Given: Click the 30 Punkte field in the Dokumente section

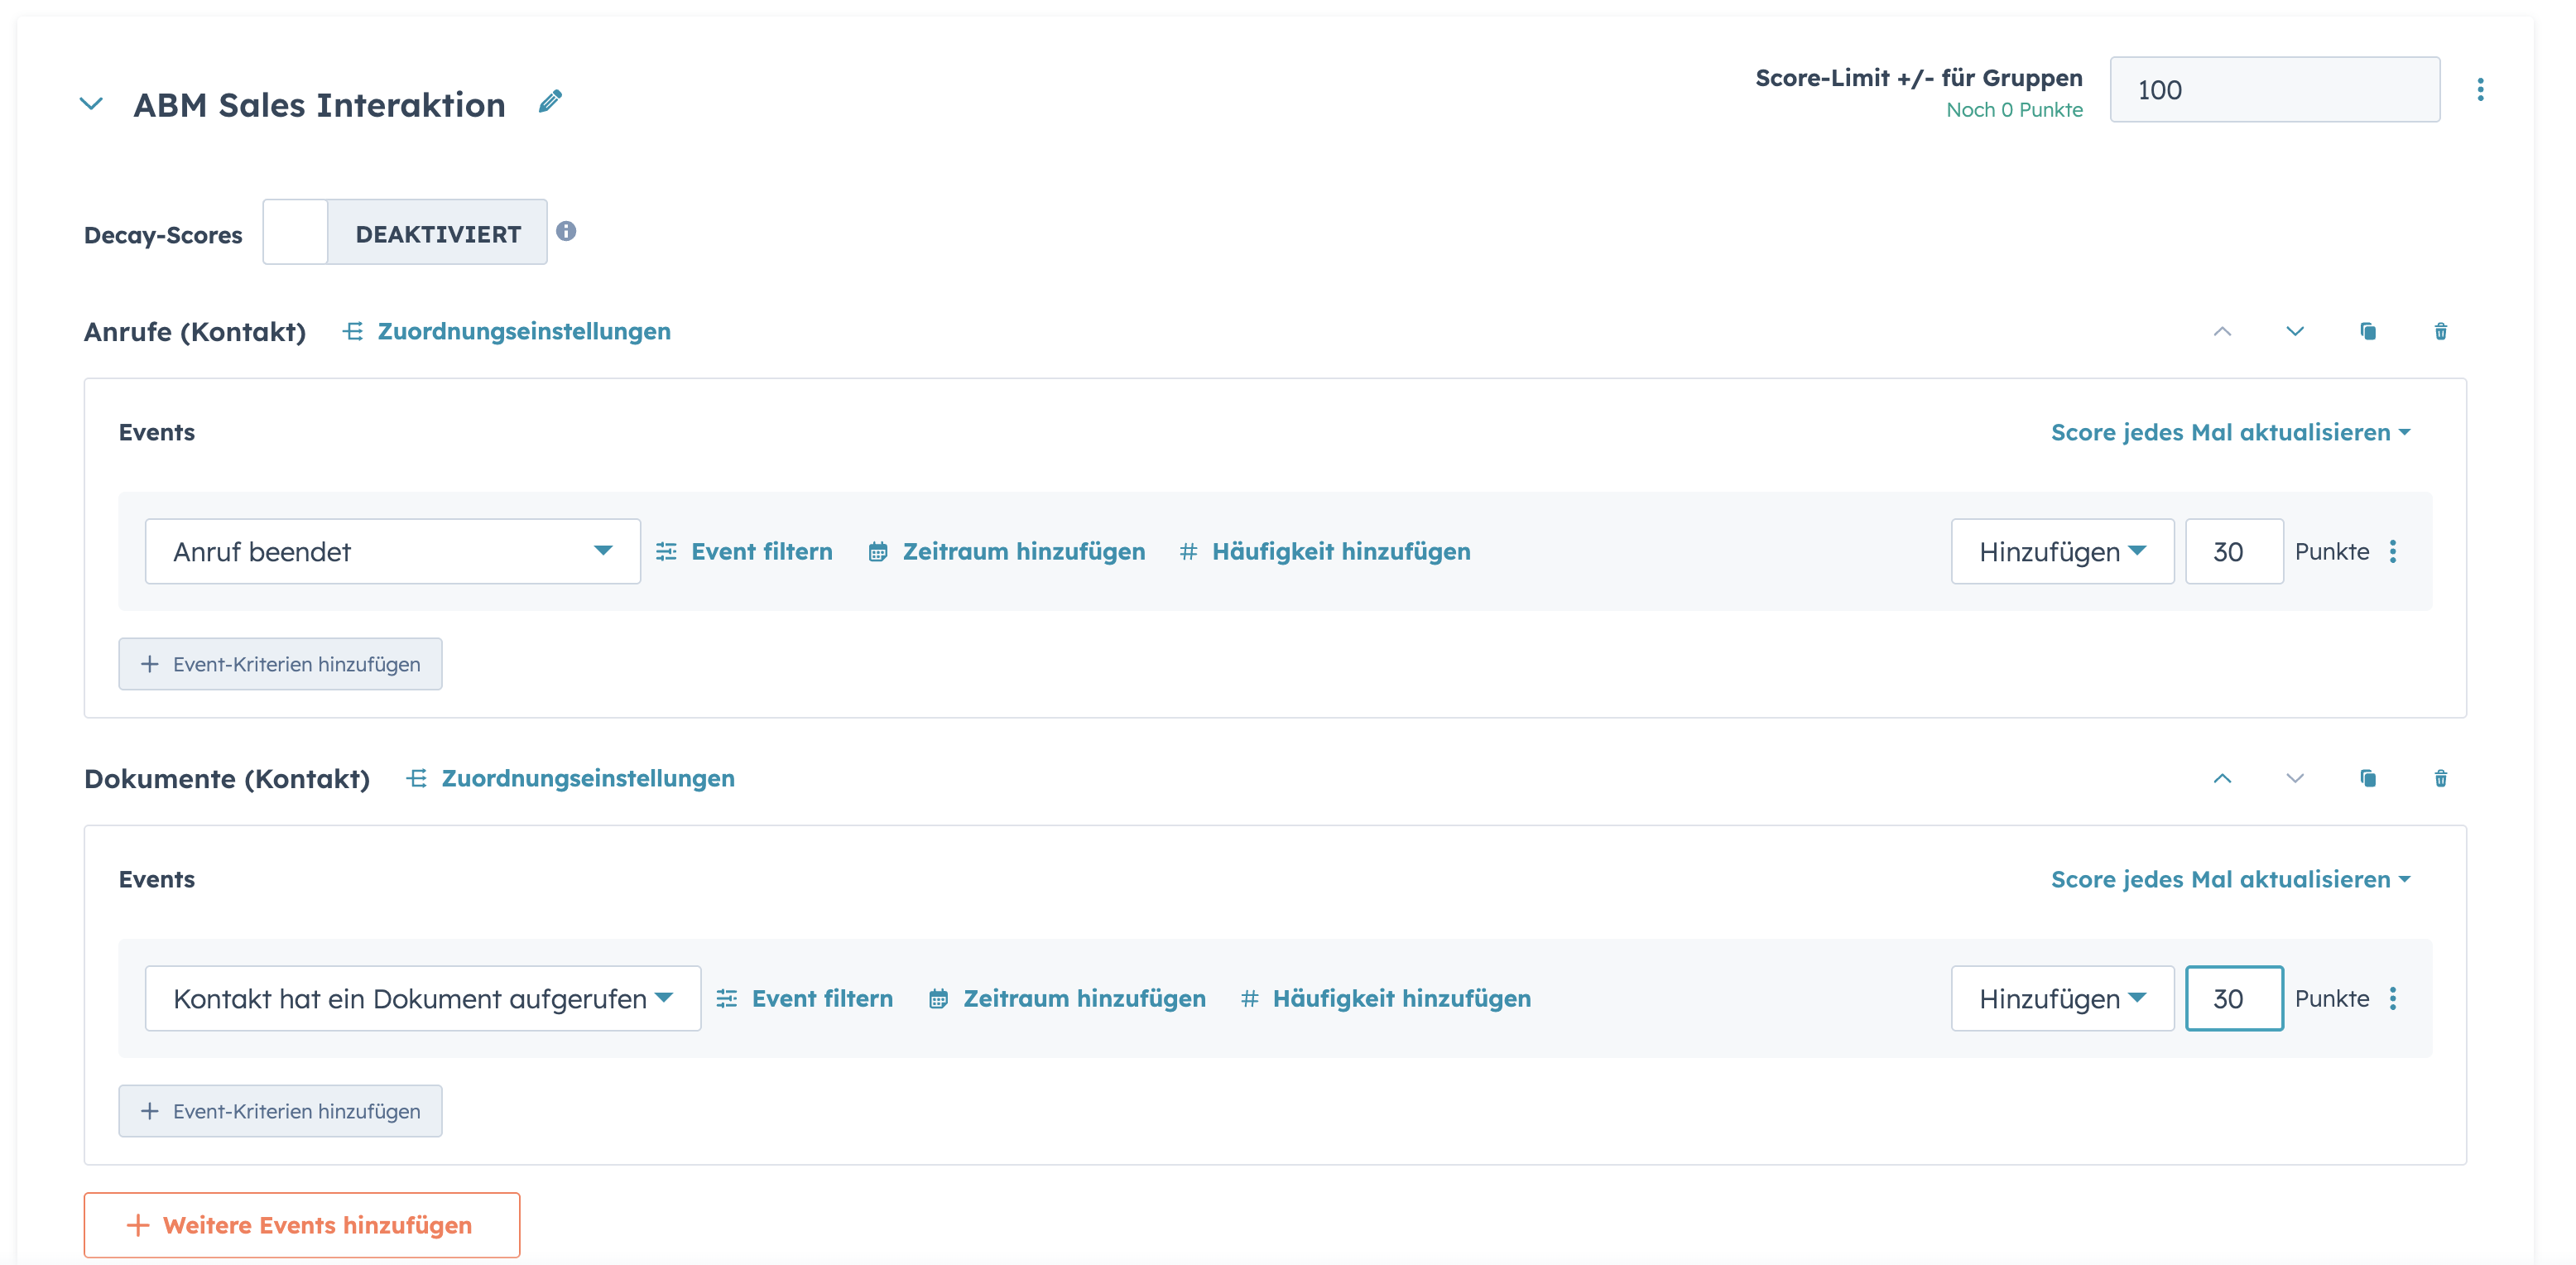Looking at the screenshot, I should (x=2234, y=997).
